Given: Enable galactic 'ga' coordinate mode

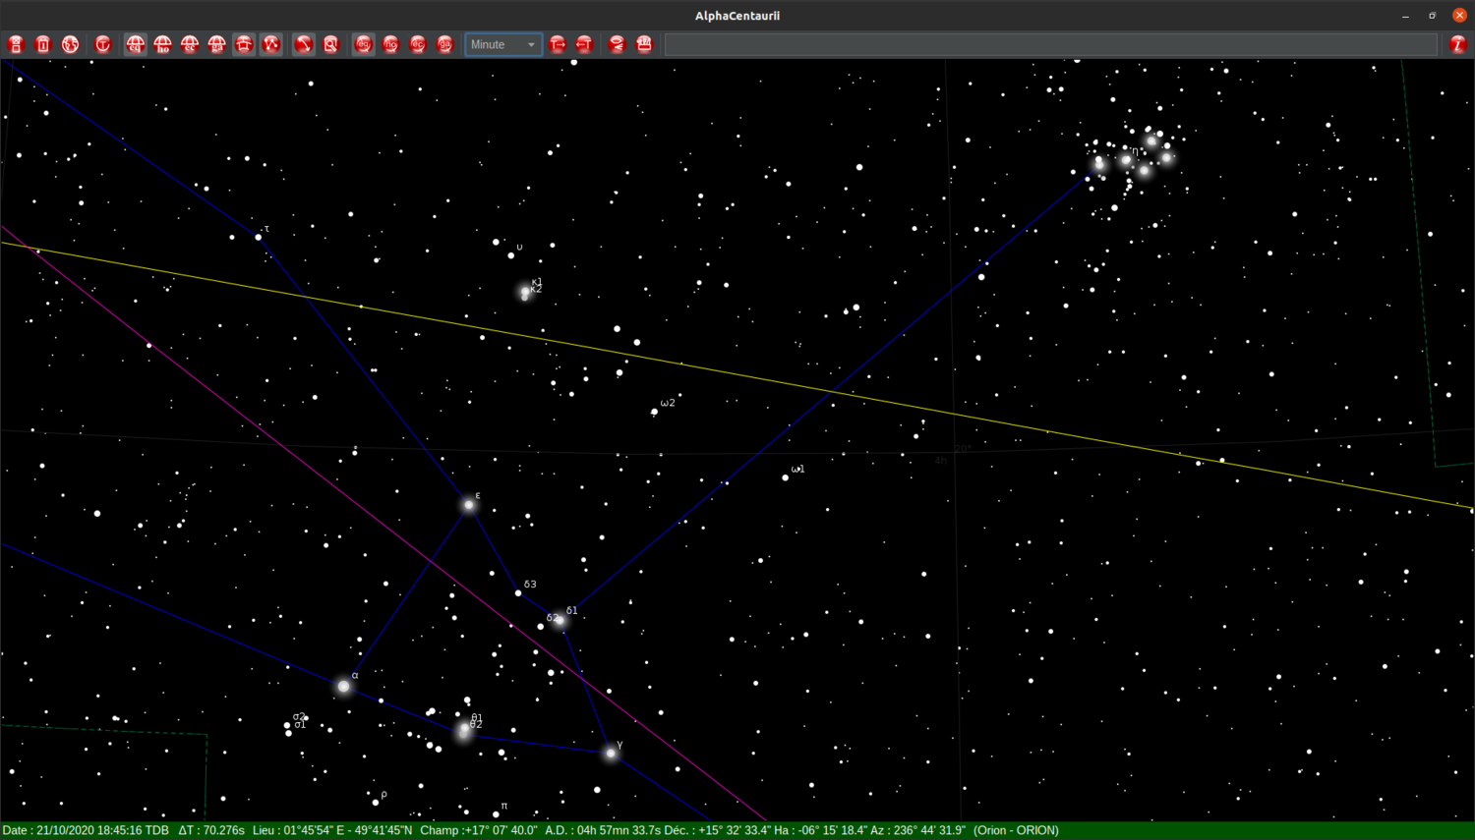Looking at the screenshot, I should point(444,44).
